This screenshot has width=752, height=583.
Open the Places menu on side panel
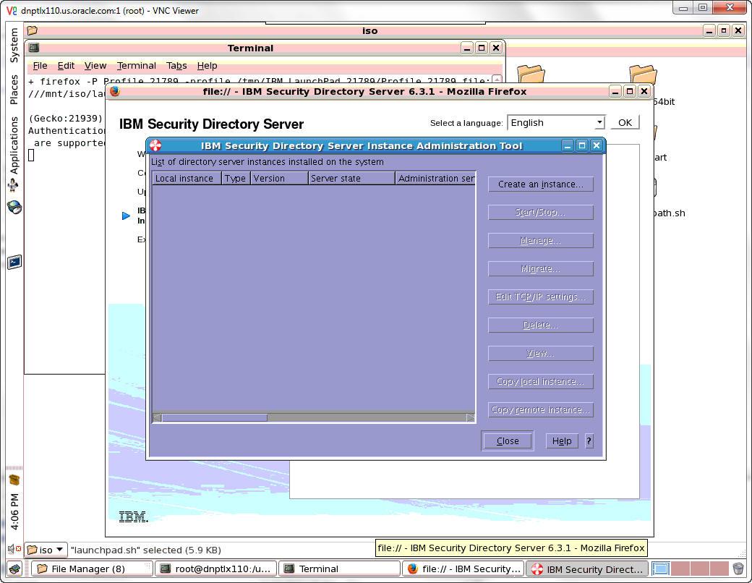14,89
